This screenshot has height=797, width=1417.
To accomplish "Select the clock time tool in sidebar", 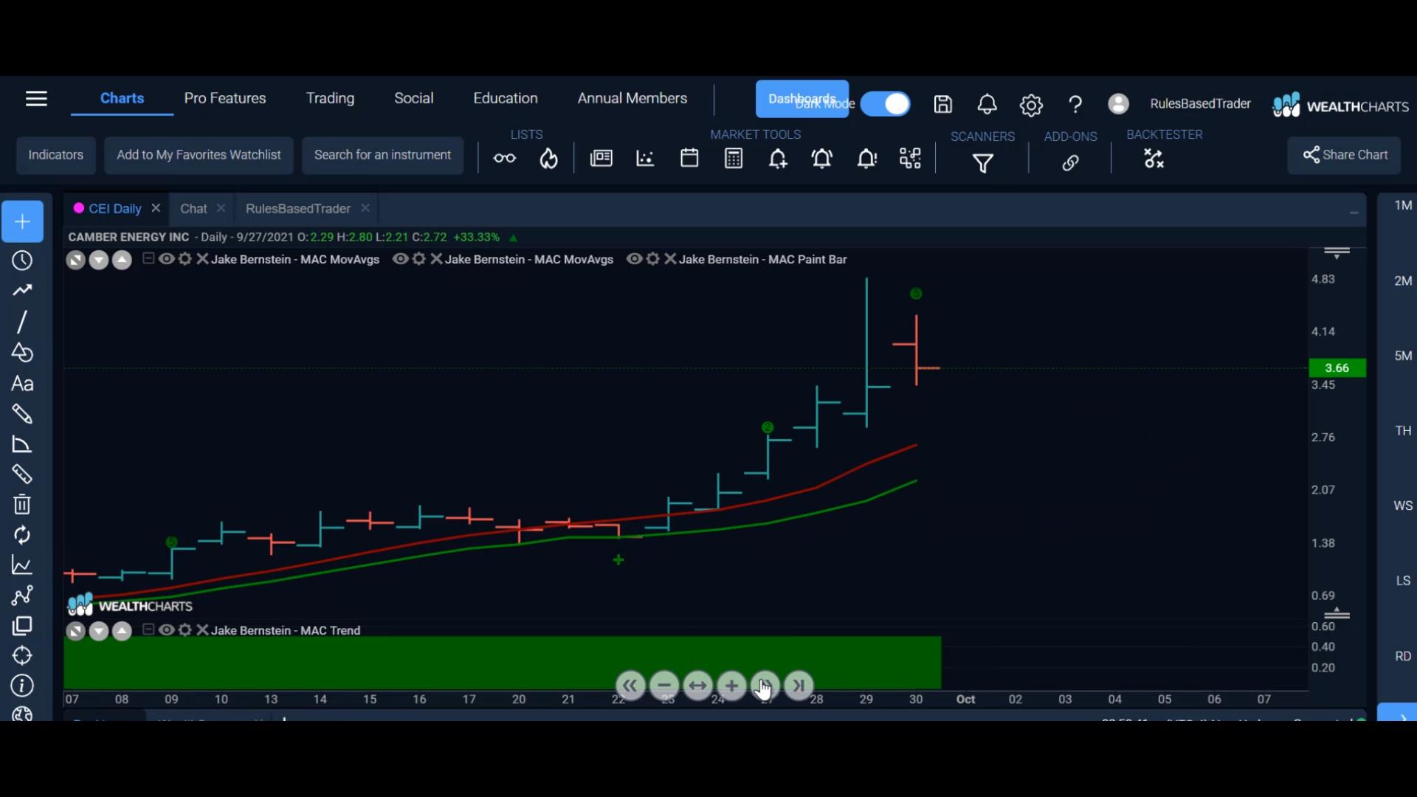I will (22, 261).
